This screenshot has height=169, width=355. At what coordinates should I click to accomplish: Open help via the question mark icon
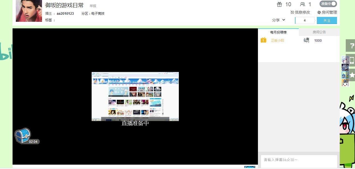(351, 46)
